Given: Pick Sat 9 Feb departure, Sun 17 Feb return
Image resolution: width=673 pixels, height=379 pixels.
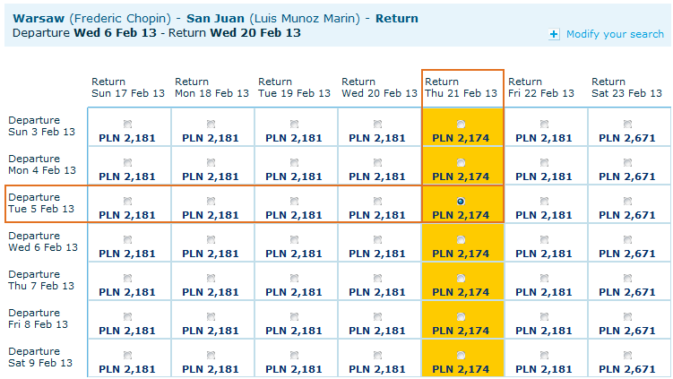Looking at the screenshot, I should coord(127,356).
